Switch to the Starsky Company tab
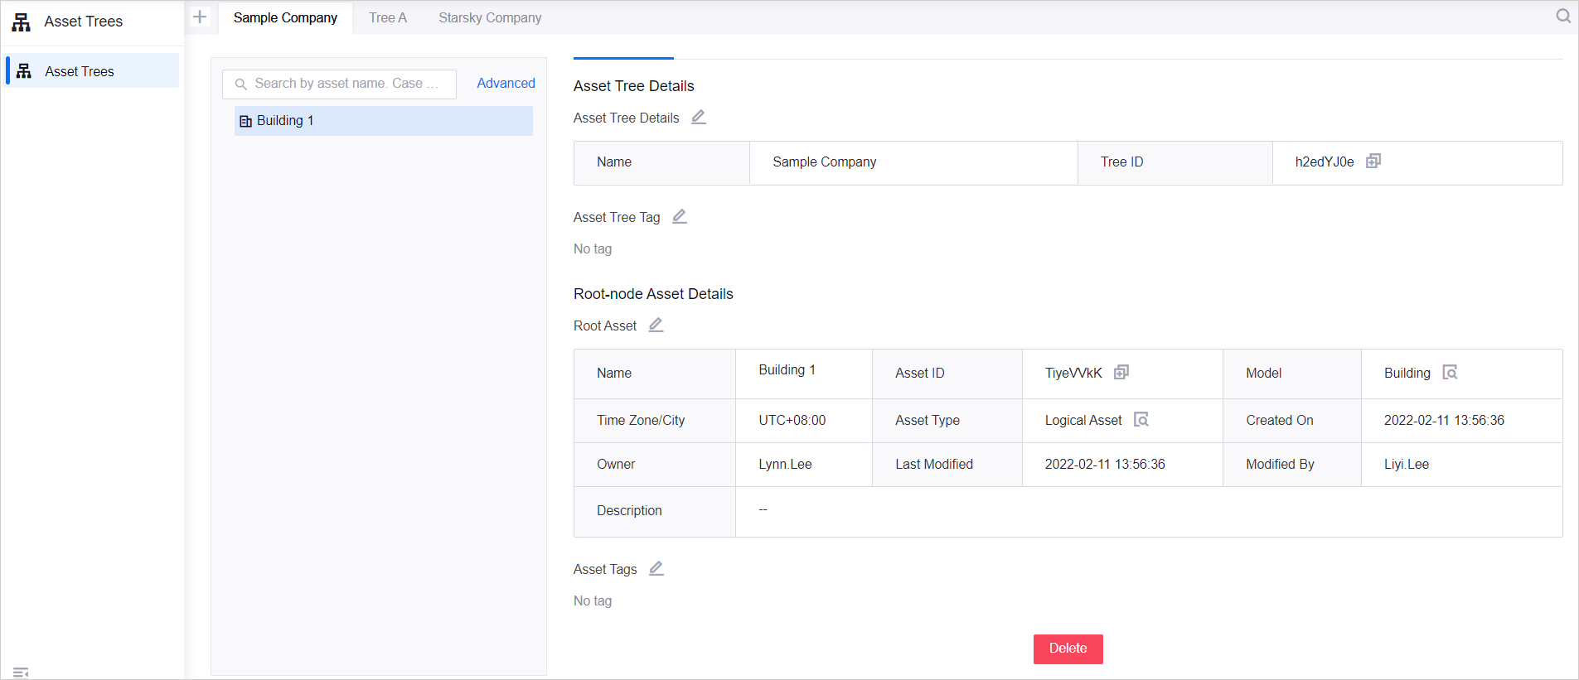1579x680 pixels. [490, 17]
